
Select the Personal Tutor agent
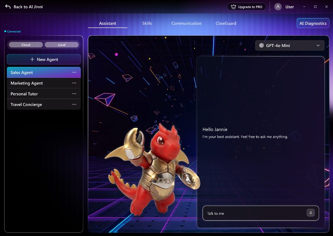(x=44, y=94)
